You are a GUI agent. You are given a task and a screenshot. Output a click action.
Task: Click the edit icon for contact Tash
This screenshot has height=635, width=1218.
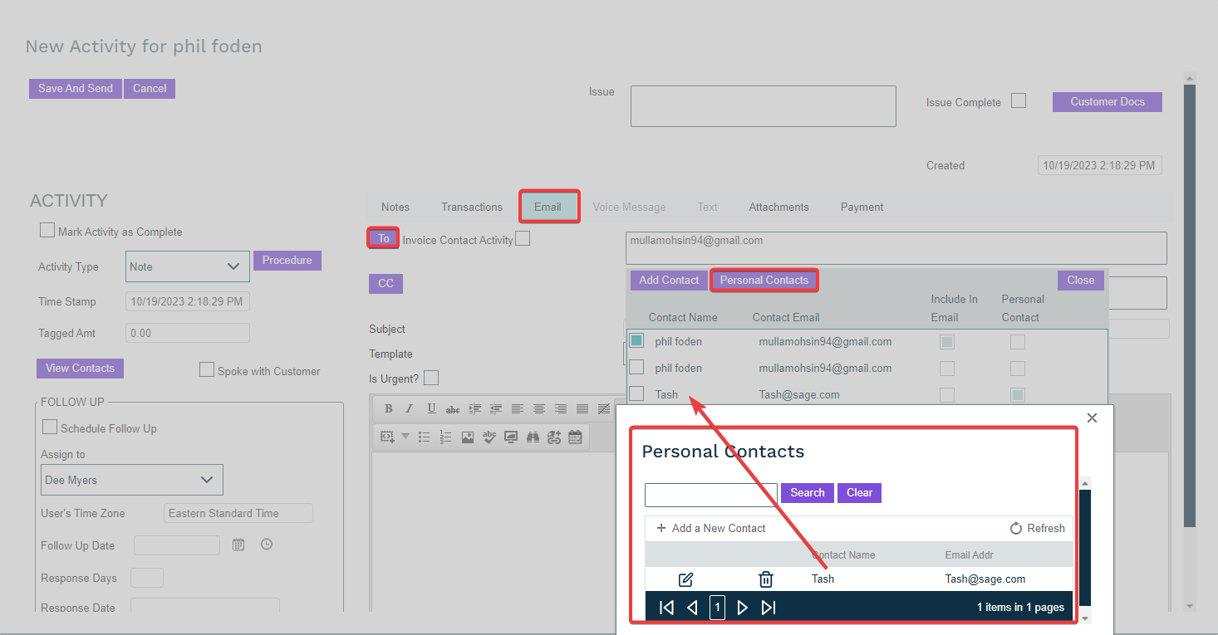point(686,579)
